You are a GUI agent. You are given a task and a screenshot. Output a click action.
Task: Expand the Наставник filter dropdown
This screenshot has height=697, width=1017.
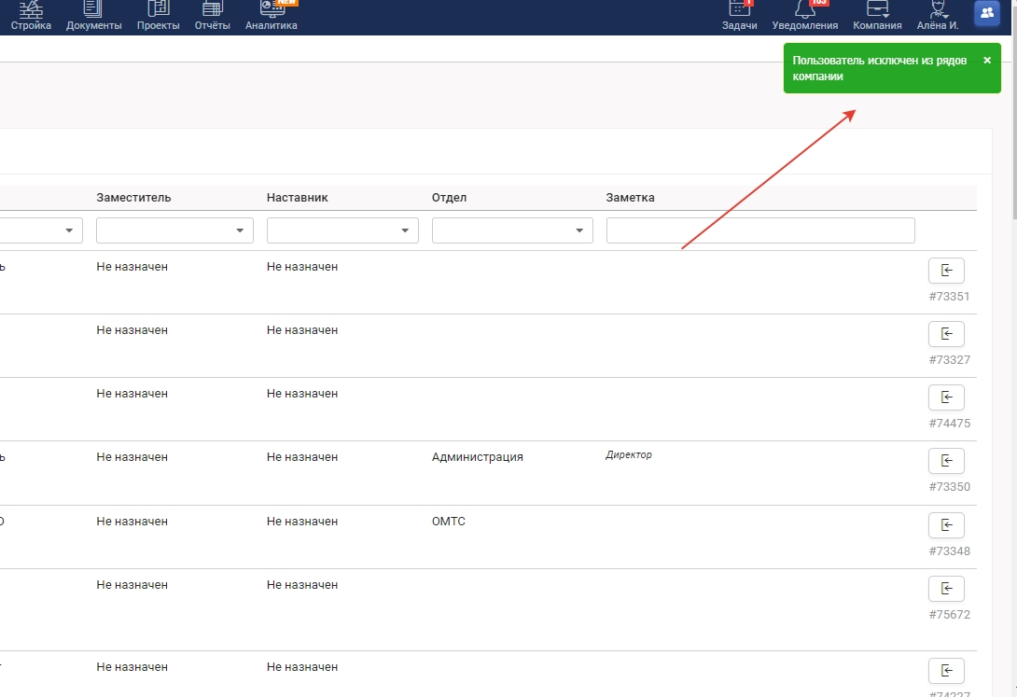(x=342, y=230)
